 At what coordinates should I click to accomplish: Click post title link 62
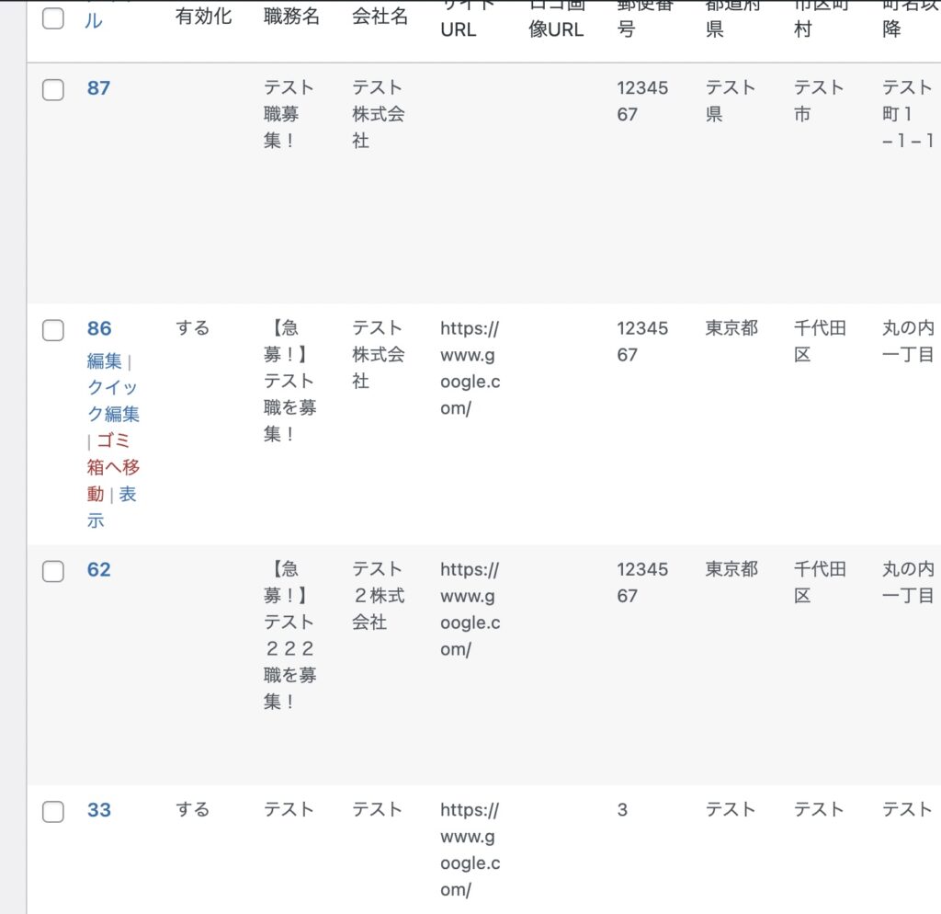(98, 570)
